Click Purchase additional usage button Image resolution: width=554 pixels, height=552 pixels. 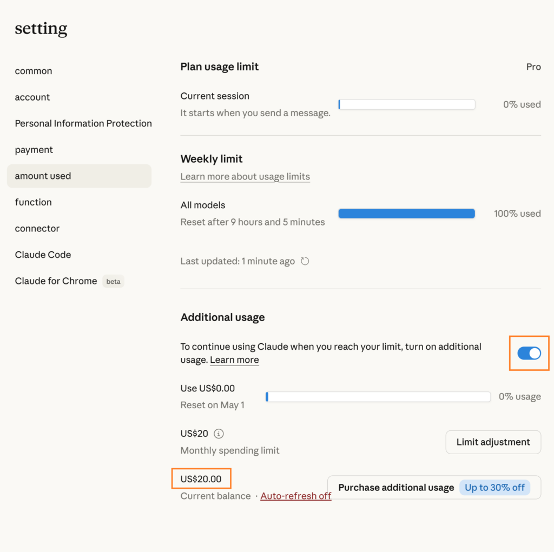[x=434, y=487]
